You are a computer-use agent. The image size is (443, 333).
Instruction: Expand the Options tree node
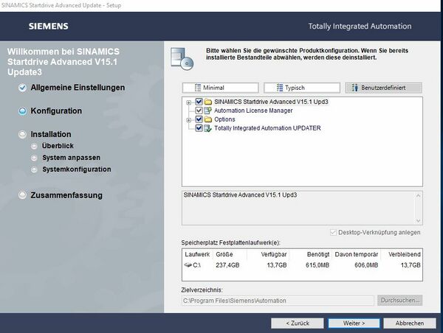(190, 119)
